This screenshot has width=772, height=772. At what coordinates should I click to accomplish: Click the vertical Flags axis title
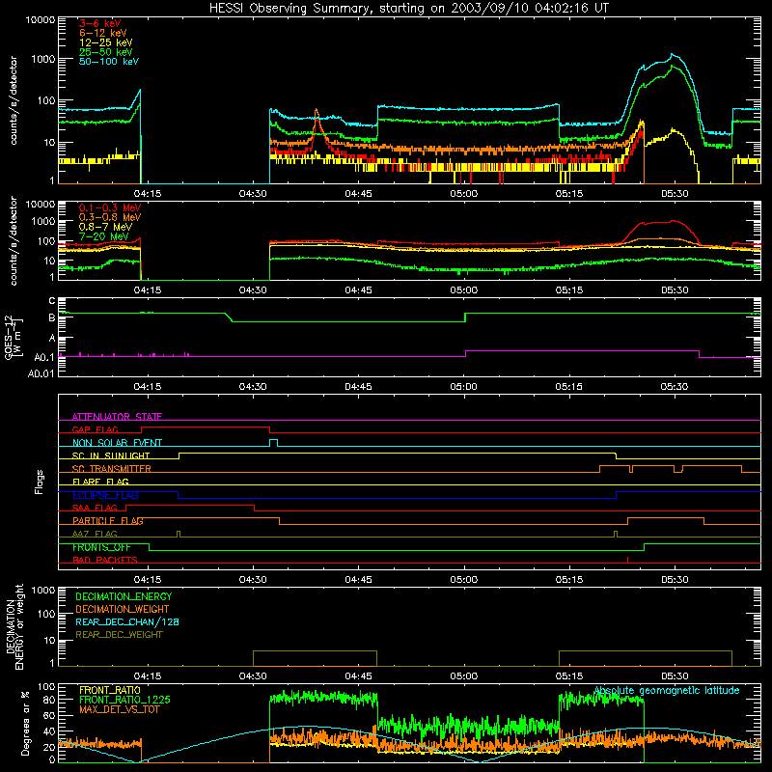coord(39,482)
